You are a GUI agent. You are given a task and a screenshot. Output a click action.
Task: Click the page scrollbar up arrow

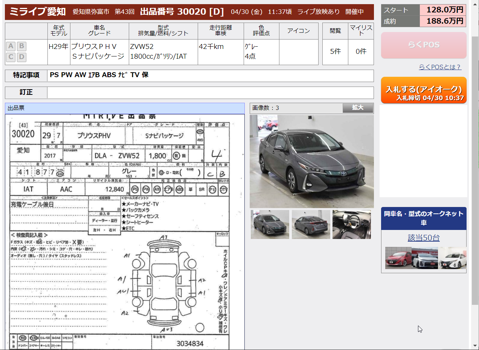(x=475, y=3)
